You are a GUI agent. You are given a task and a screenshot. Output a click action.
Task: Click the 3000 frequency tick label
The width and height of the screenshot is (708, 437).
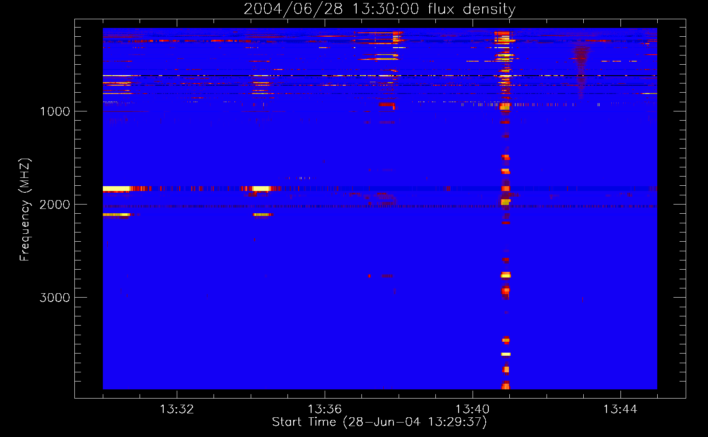click(55, 298)
